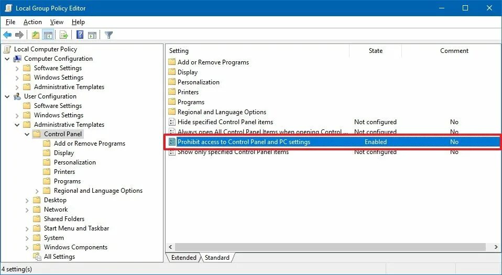Screen dimensions: 502x275
Task: Click the User Configuration person icon
Action: 17,96
